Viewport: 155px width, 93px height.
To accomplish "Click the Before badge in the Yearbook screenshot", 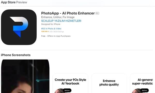I will coord(67,90).
